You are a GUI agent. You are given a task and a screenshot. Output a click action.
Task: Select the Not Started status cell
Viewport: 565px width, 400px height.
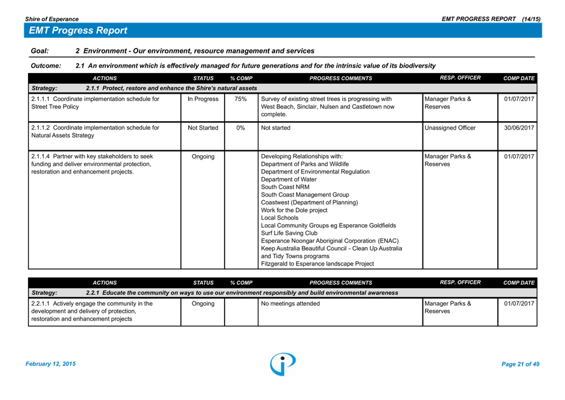(x=203, y=128)
